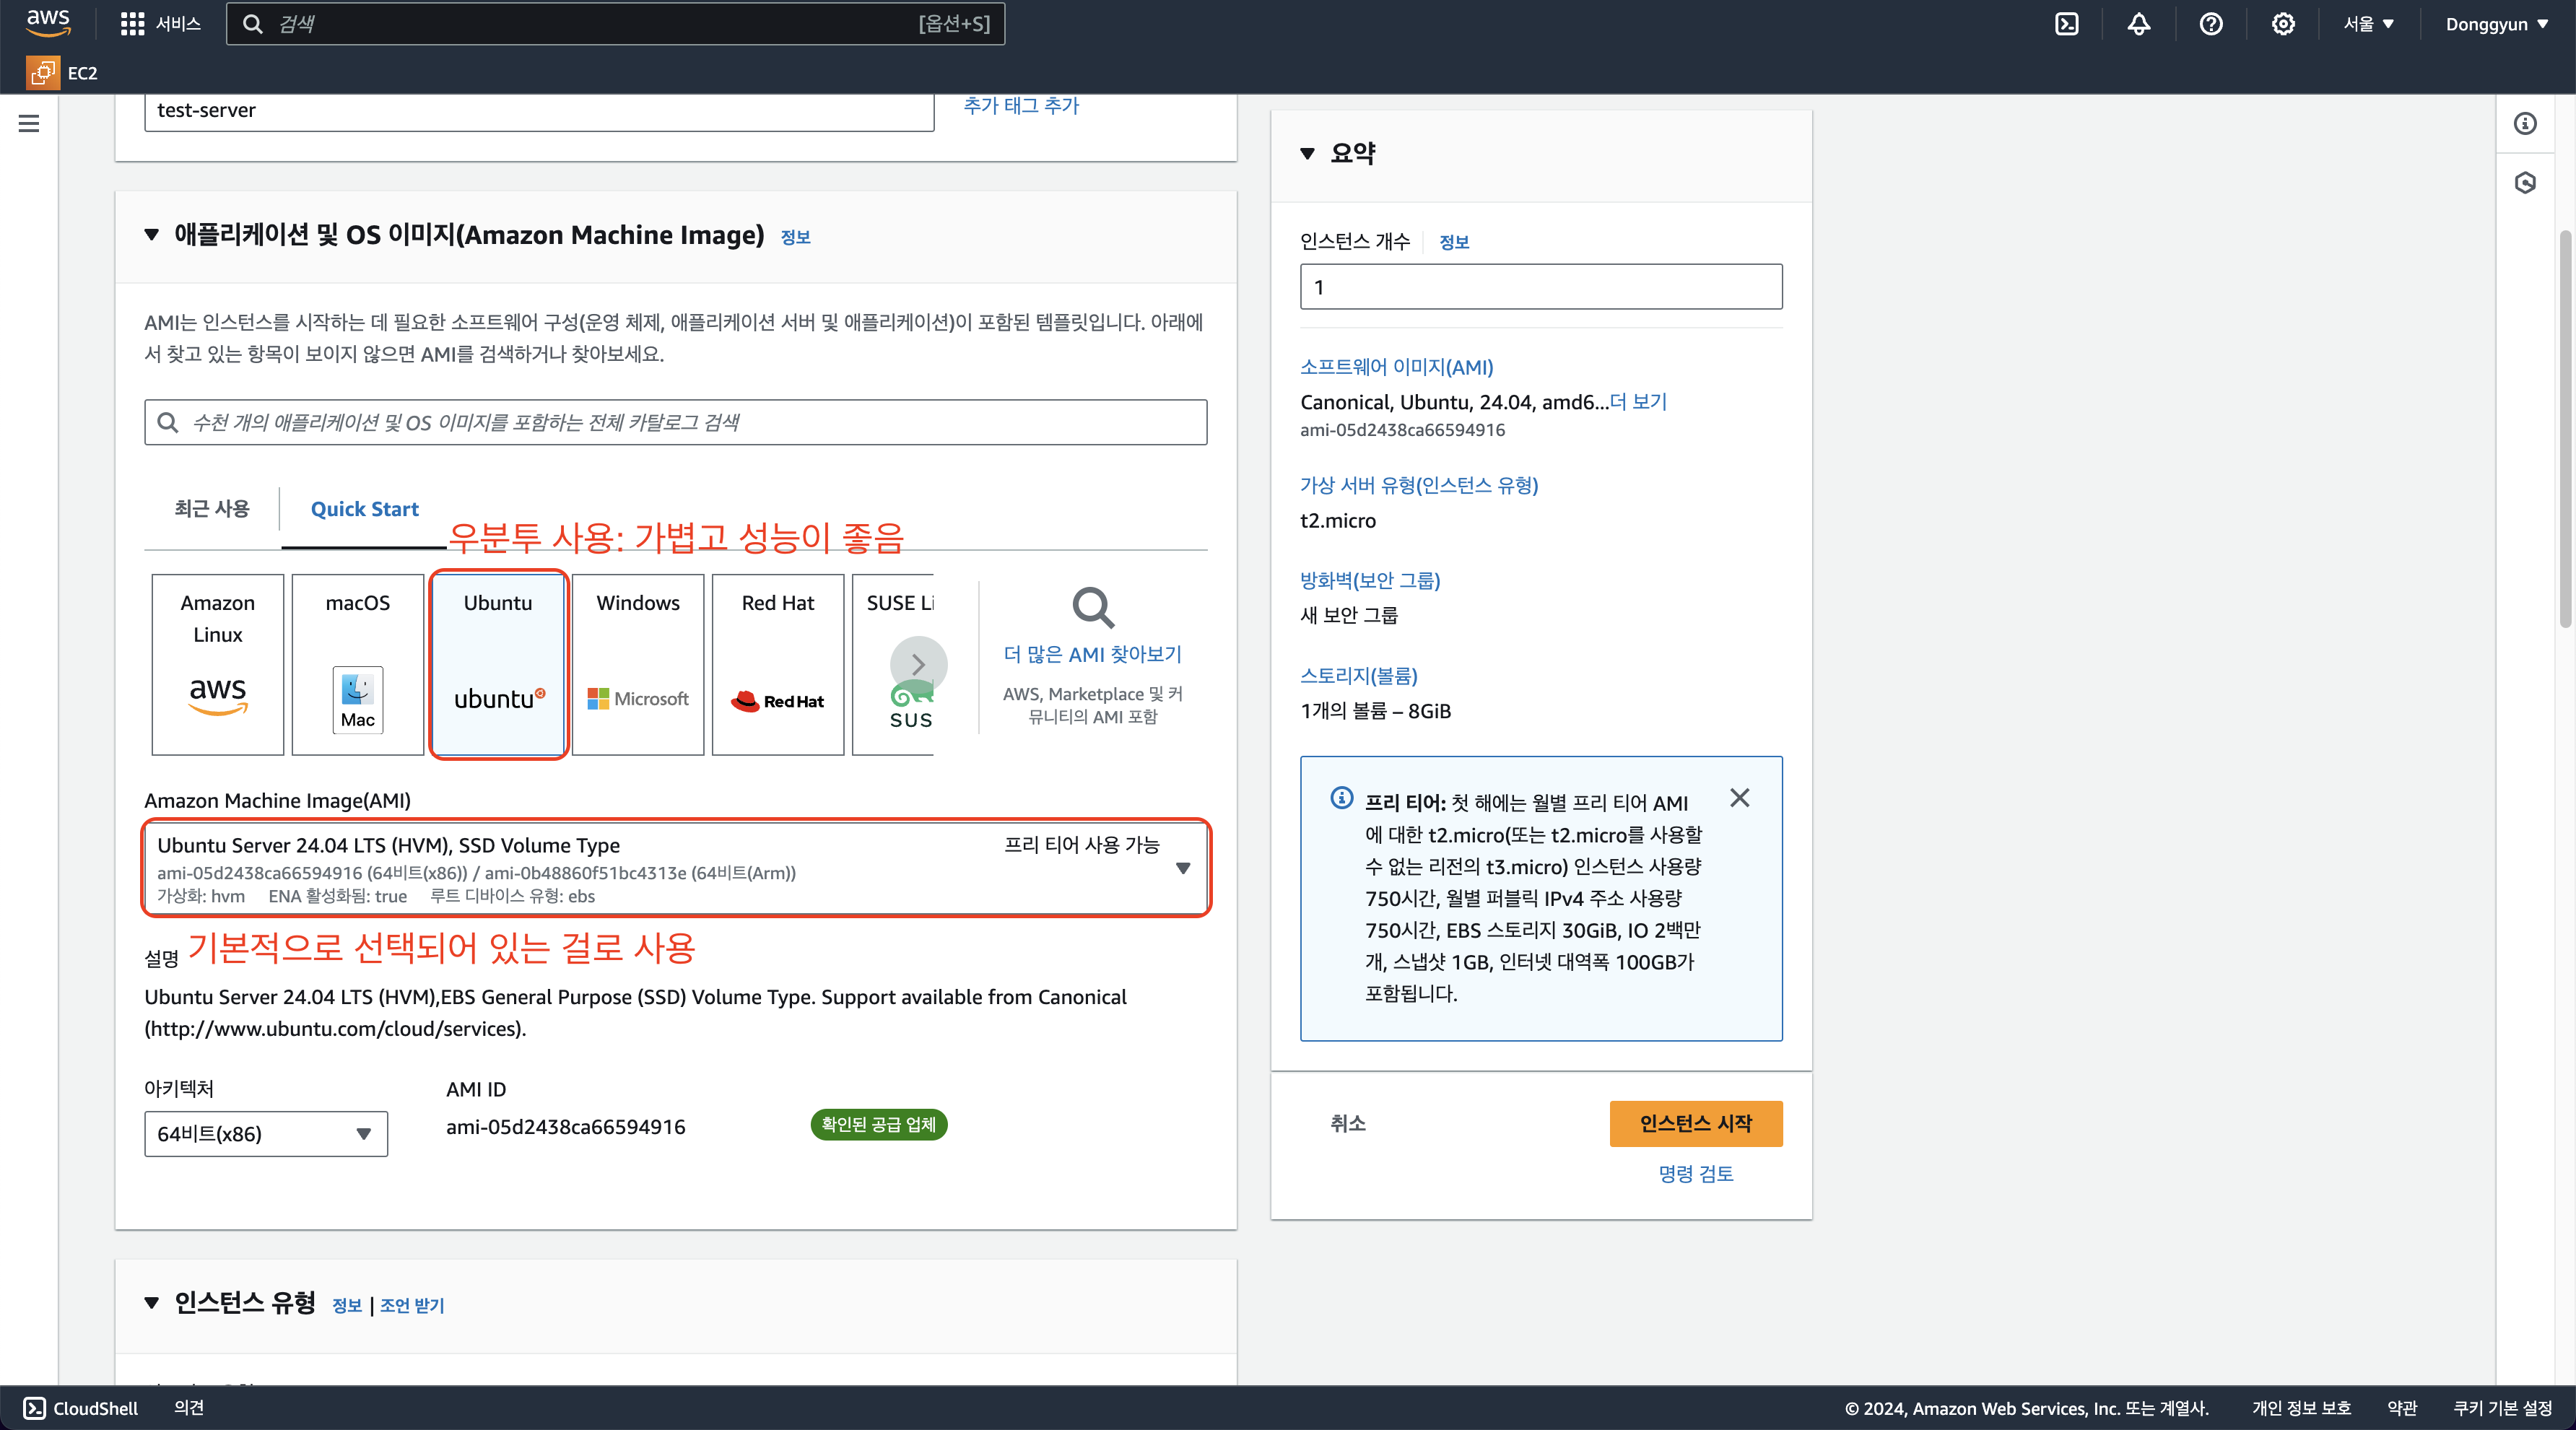
Task: Open the 추가 태그 추가 link
Action: [1021, 106]
